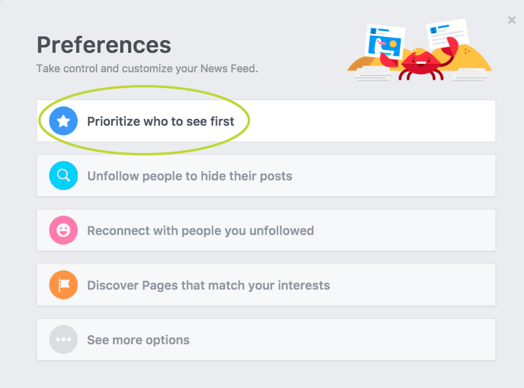
Task: Click the Preferences heading
Action: 104,45
